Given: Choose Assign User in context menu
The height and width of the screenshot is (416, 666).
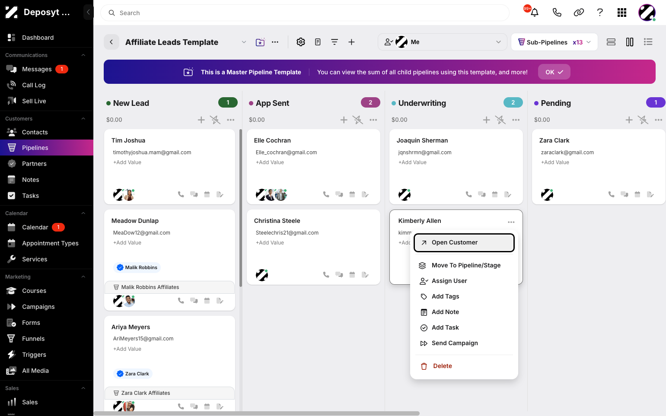Looking at the screenshot, I should pyautogui.click(x=464, y=281).
